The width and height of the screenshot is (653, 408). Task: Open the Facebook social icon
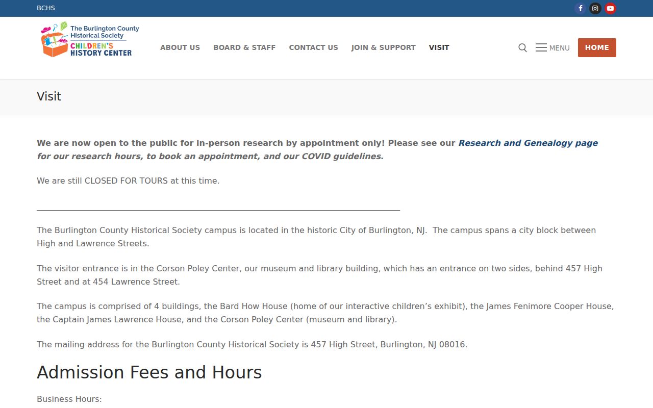[x=580, y=8]
